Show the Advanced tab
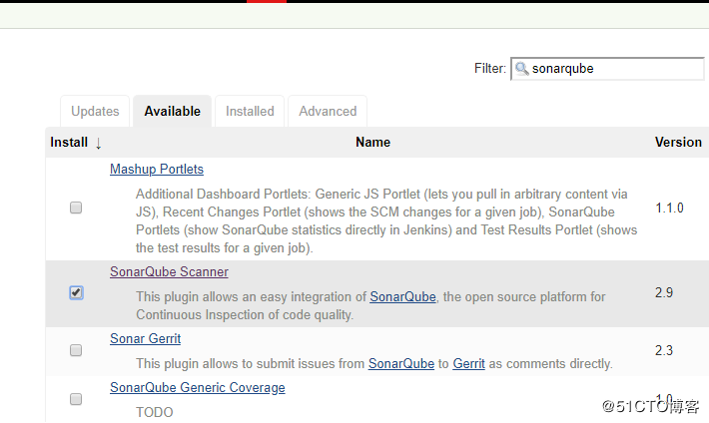Viewport: 709px width, 423px height. (x=328, y=111)
